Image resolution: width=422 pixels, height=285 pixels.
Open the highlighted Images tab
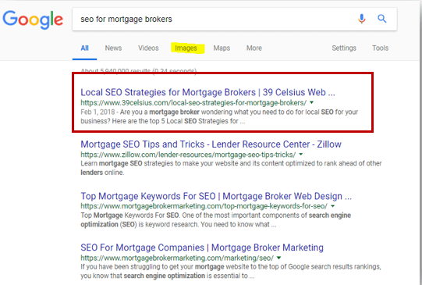(x=186, y=48)
